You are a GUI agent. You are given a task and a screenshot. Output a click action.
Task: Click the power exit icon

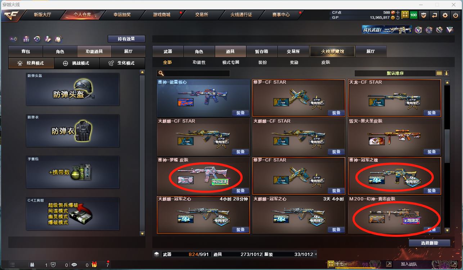click(x=456, y=15)
